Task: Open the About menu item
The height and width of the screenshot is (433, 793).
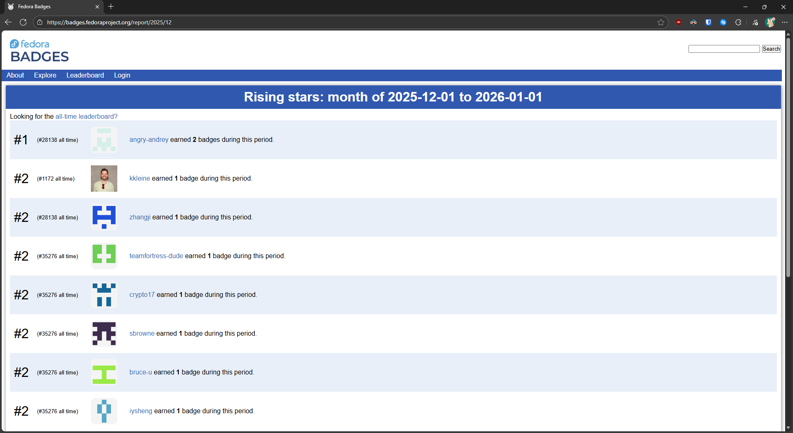Action: click(x=15, y=75)
